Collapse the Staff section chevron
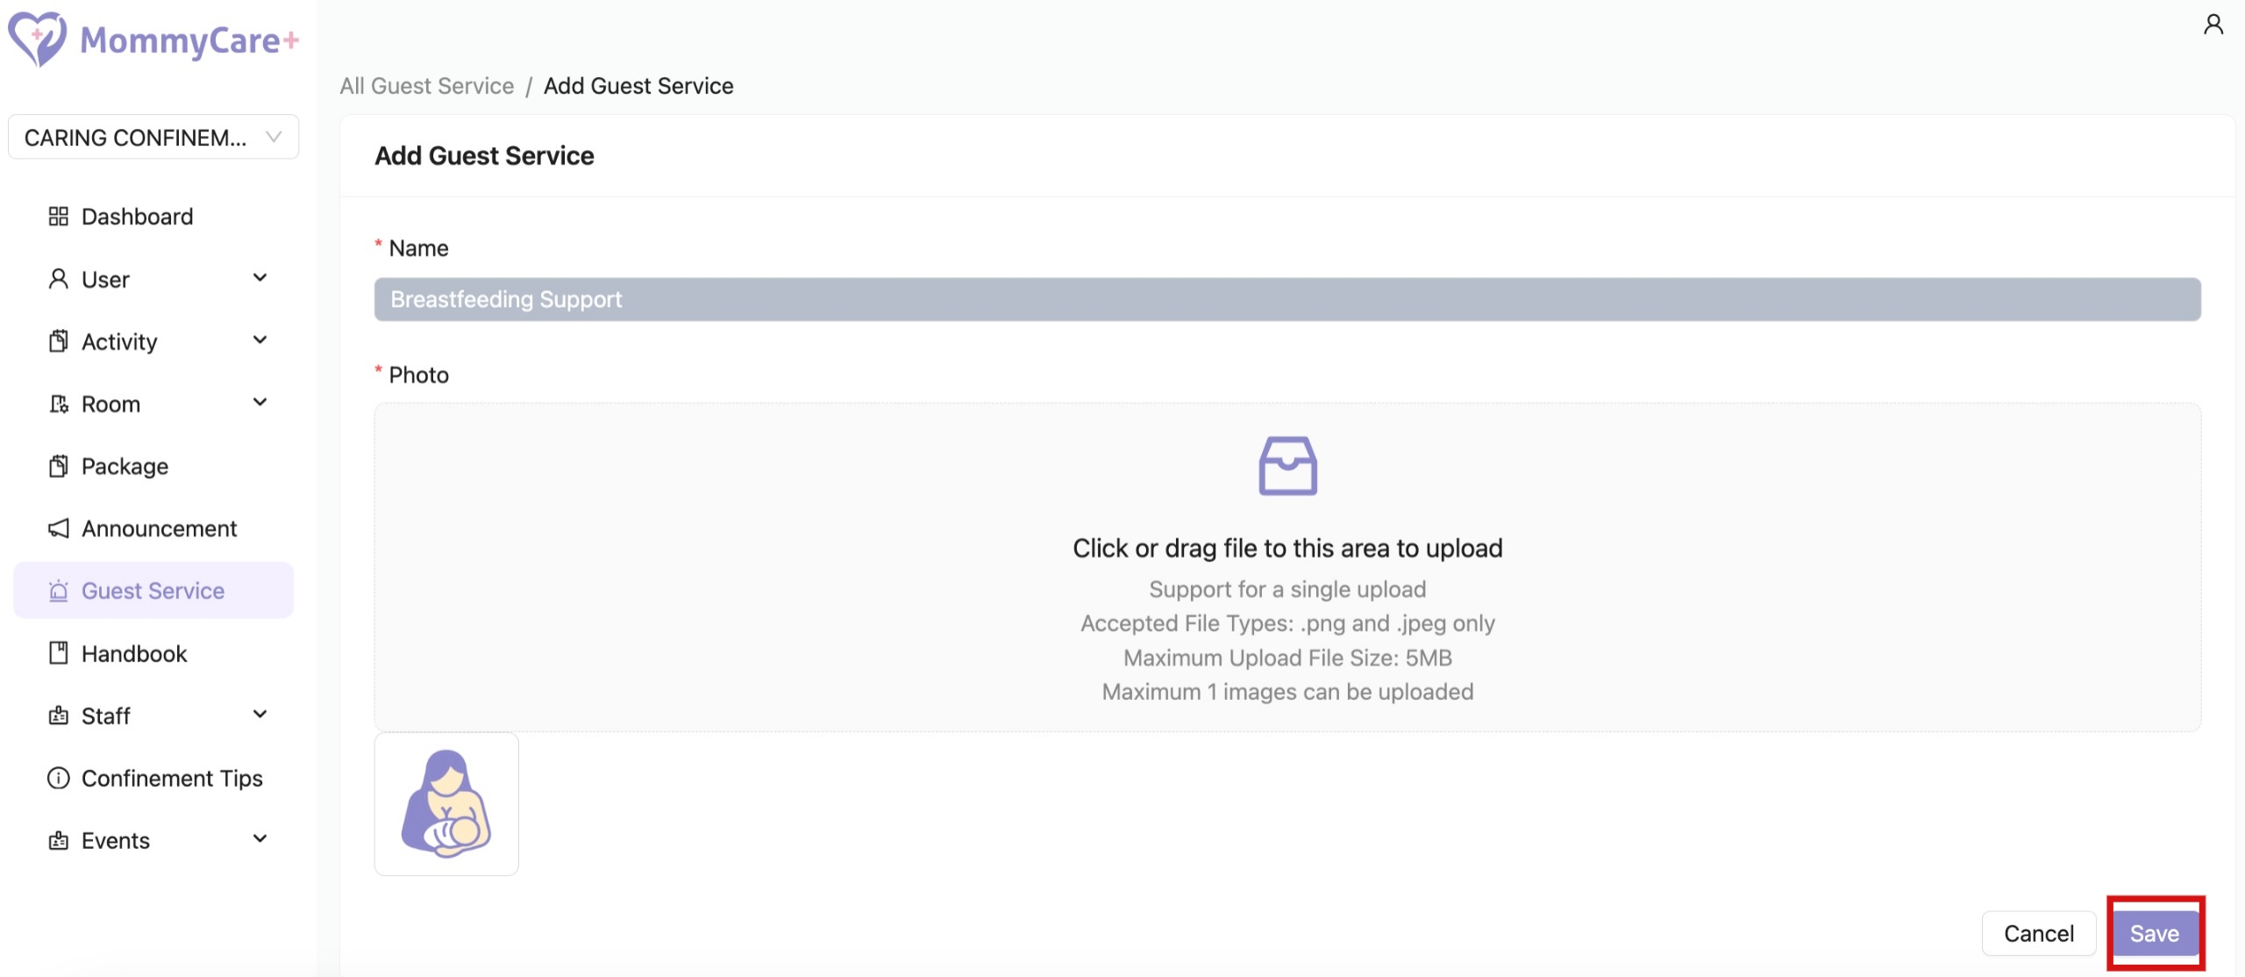This screenshot has width=2245, height=977. point(260,714)
